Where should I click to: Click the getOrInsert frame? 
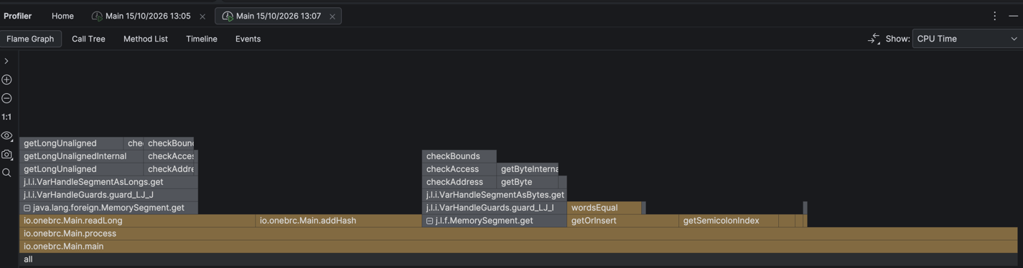click(x=622, y=221)
